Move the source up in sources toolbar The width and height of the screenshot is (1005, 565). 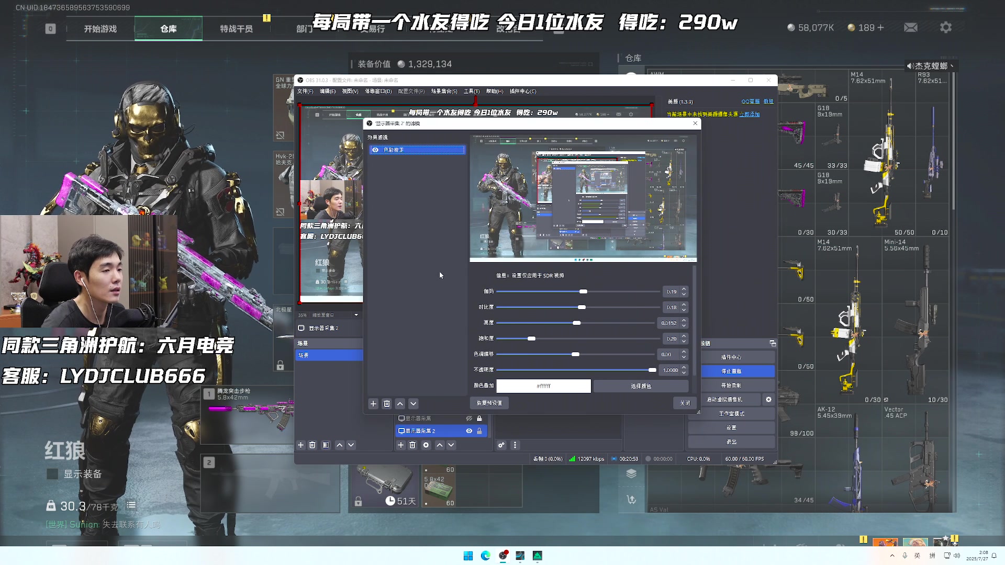(x=440, y=445)
